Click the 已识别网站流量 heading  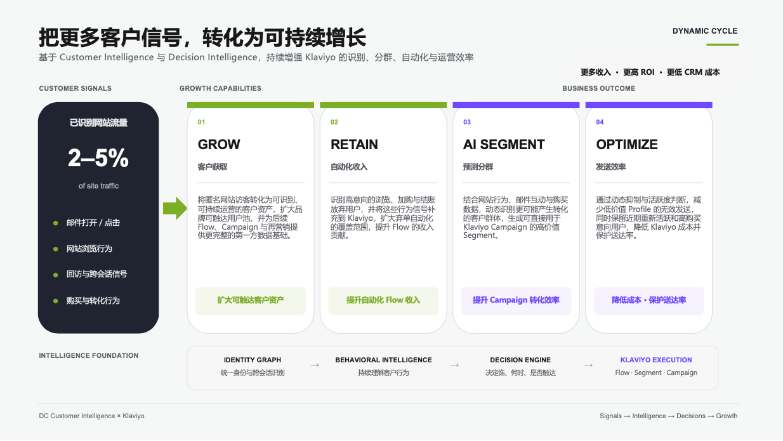coord(98,122)
